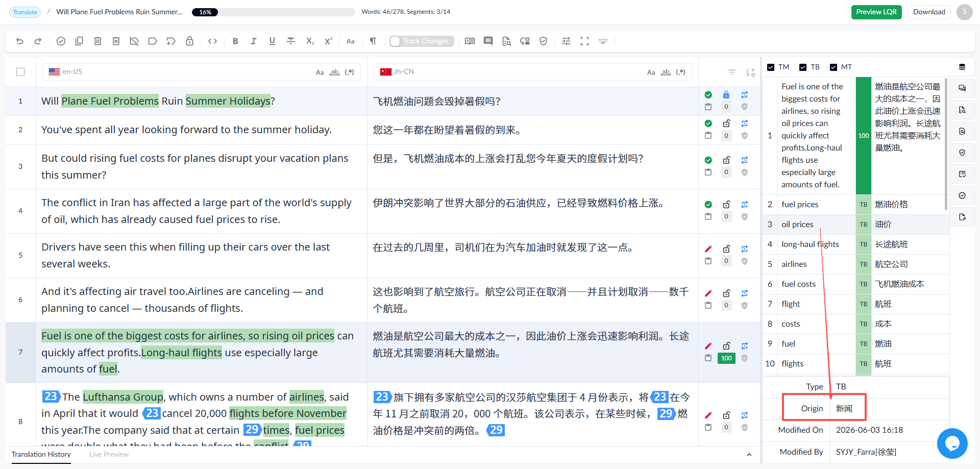The width and height of the screenshot is (980, 469).
Task: Click the fullscreen expand icon in toolbar
Action: [584, 41]
